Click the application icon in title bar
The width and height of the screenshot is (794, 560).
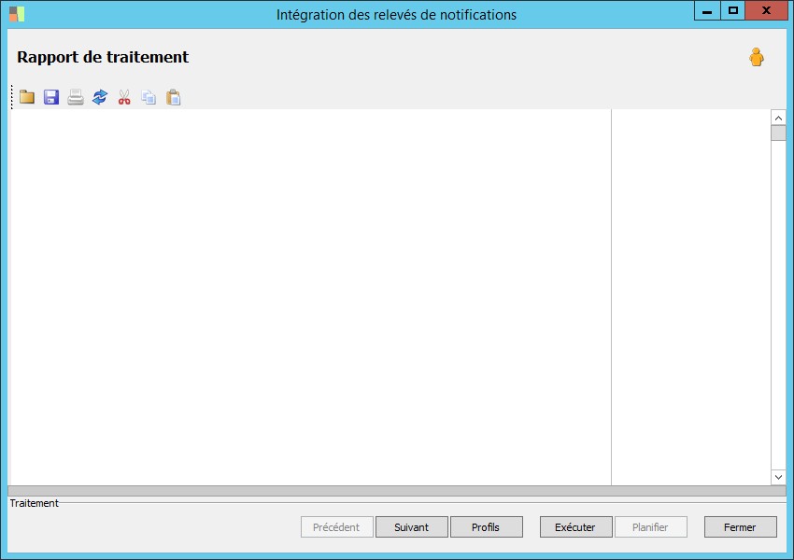click(x=17, y=14)
